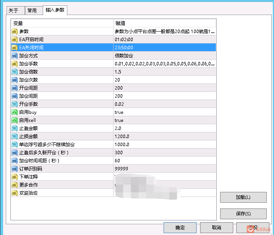Screen dimensions: 274x235
Task: Click the string icon beside 参数
Action: (15, 32)
